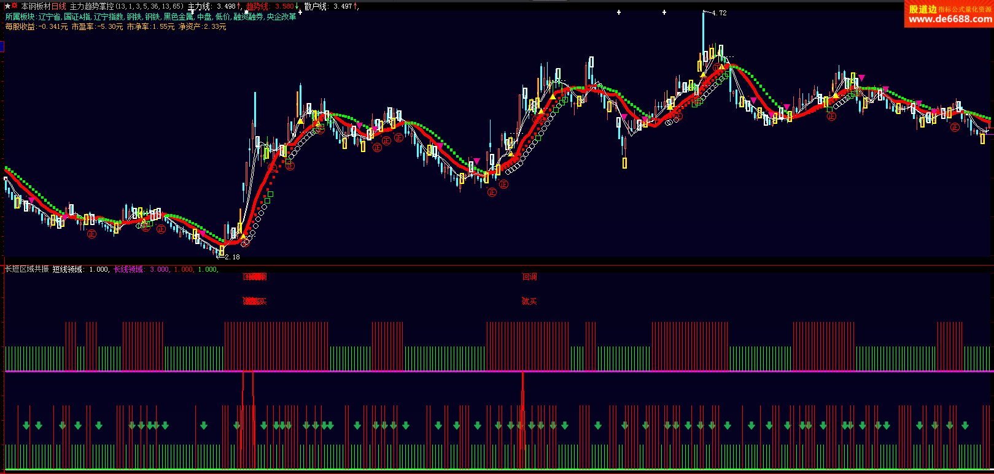Viewport: 994px width, 474px height.
Task: Click the stock name 本钢板材
Action: tap(35, 6)
